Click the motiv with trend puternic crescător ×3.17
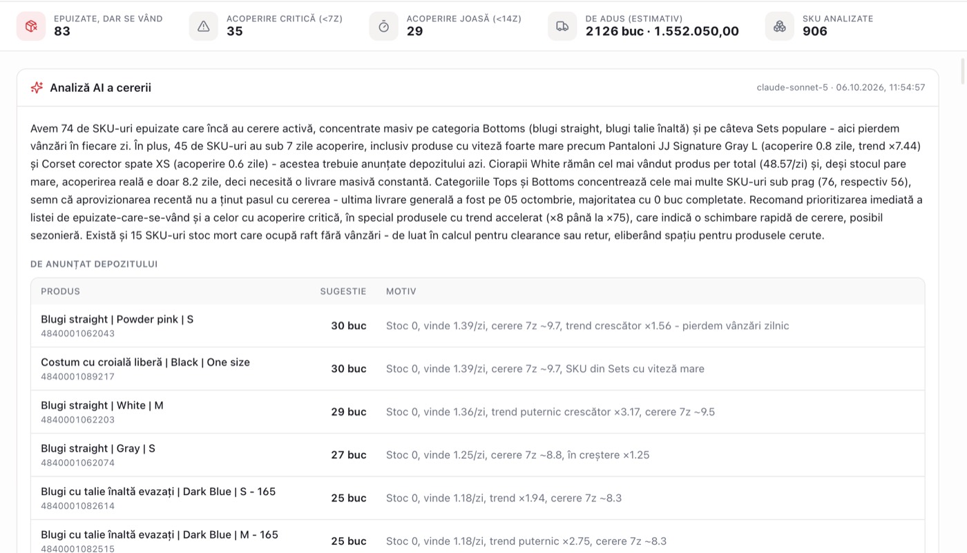Screen dimensions: 967x553 pos(550,412)
